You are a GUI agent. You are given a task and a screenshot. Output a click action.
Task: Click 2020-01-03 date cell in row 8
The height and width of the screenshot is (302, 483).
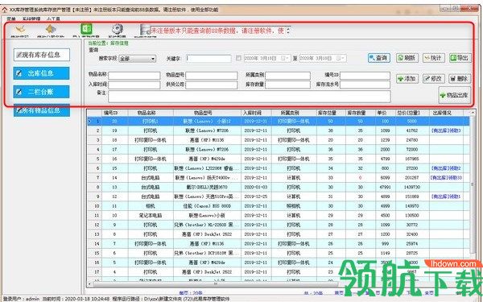pyautogui.click(x=256, y=187)
